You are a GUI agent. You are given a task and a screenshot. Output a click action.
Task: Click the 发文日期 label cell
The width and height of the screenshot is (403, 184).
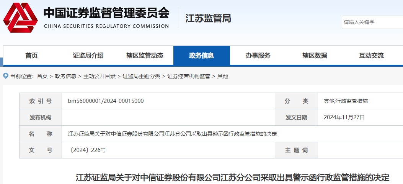[x=296, y=117]
